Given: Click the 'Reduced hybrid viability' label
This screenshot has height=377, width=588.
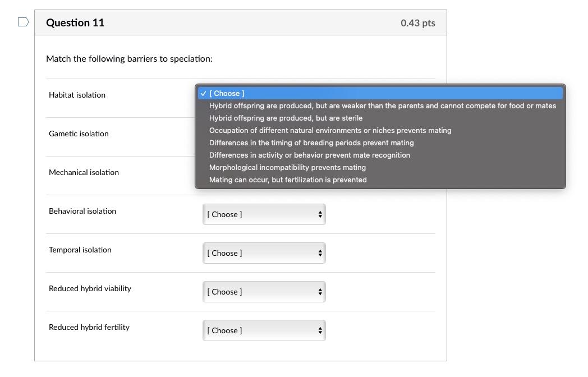Looking at the screenshot, I should click(x=90, y=288).
